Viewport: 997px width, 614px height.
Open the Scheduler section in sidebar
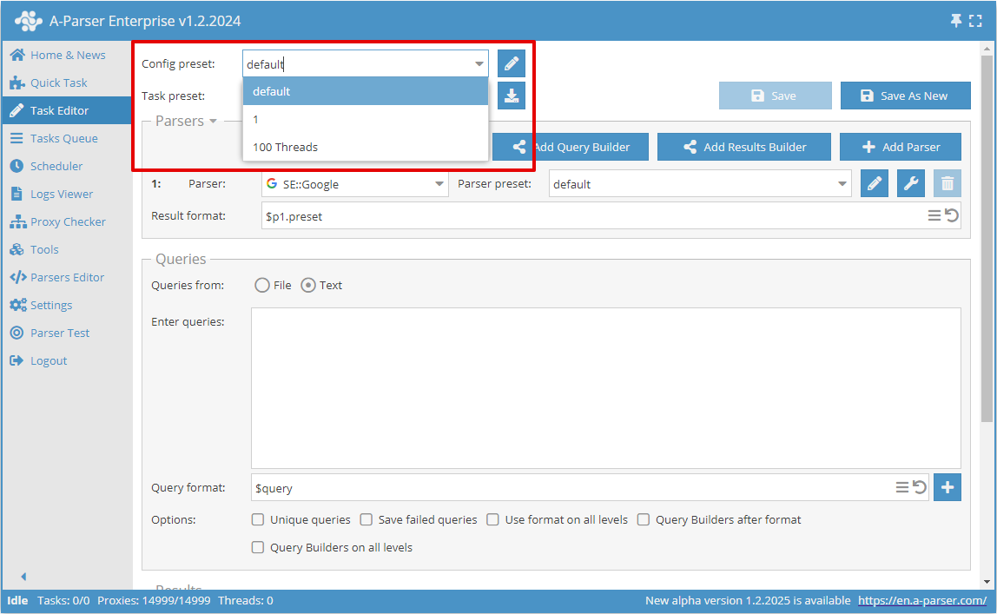pos(56,165)
